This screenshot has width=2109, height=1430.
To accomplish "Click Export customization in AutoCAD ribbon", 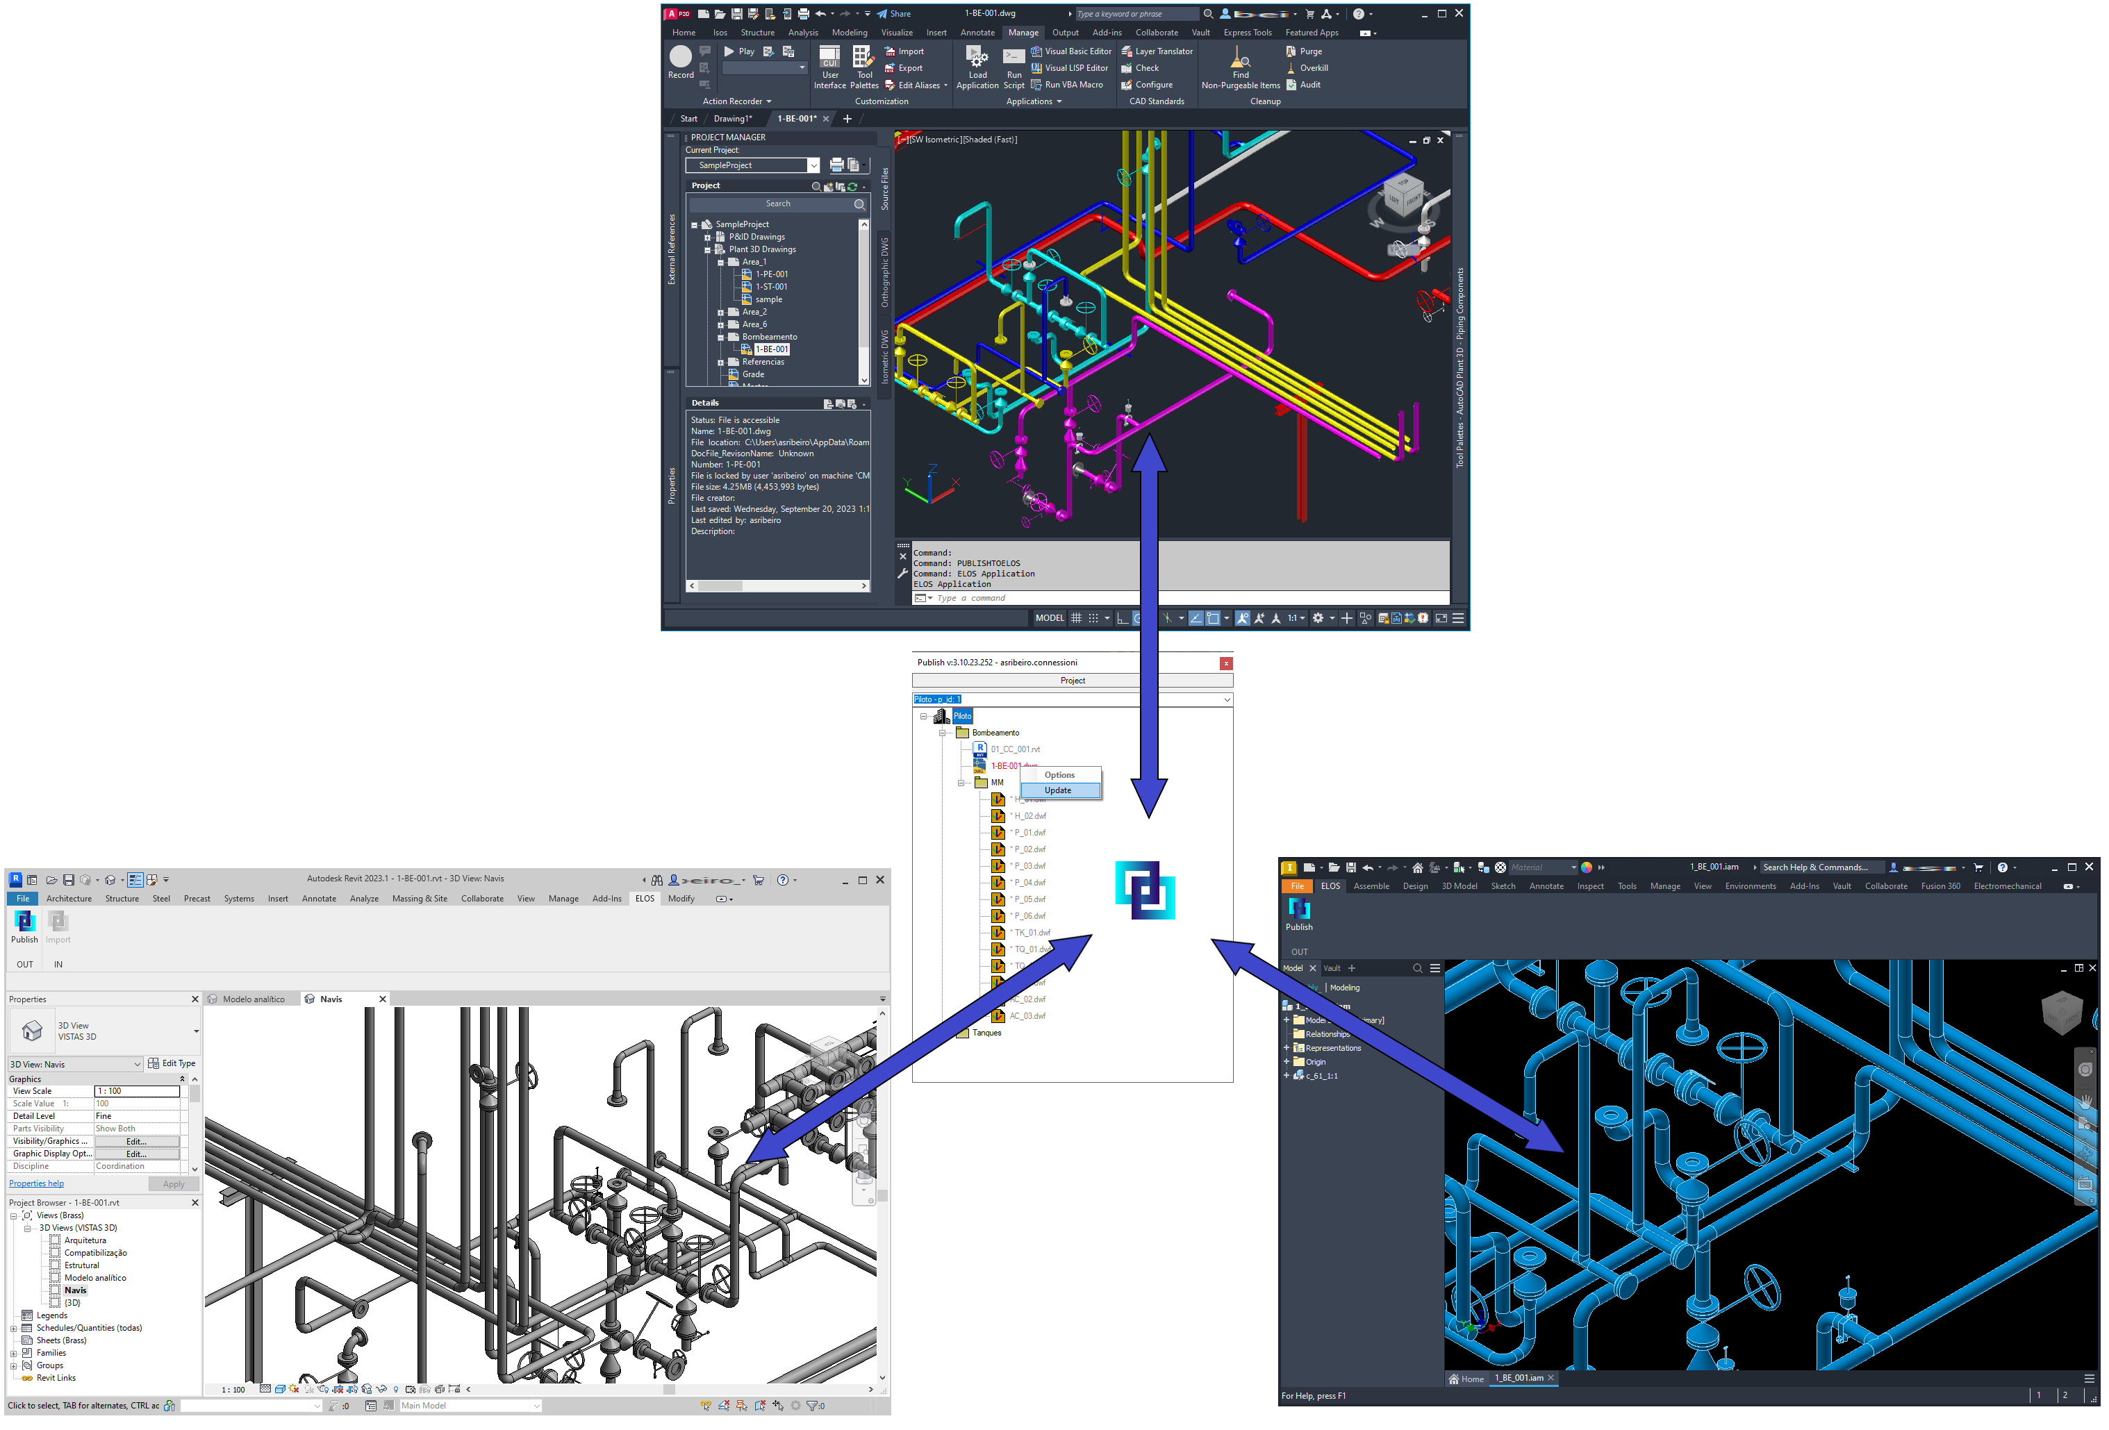I will tap(903, 68).
